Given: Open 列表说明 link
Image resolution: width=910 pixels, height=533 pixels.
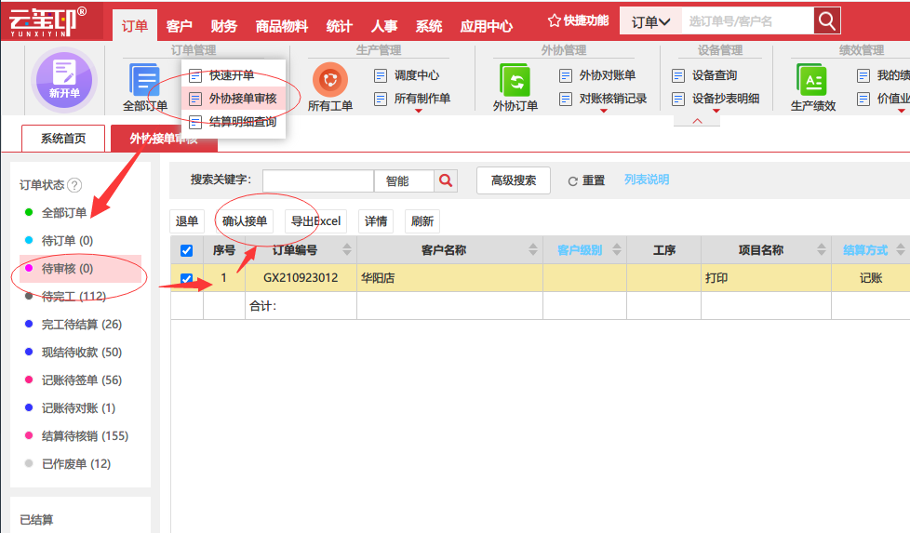Looking at the screenshot, I should tap(647, 180).
